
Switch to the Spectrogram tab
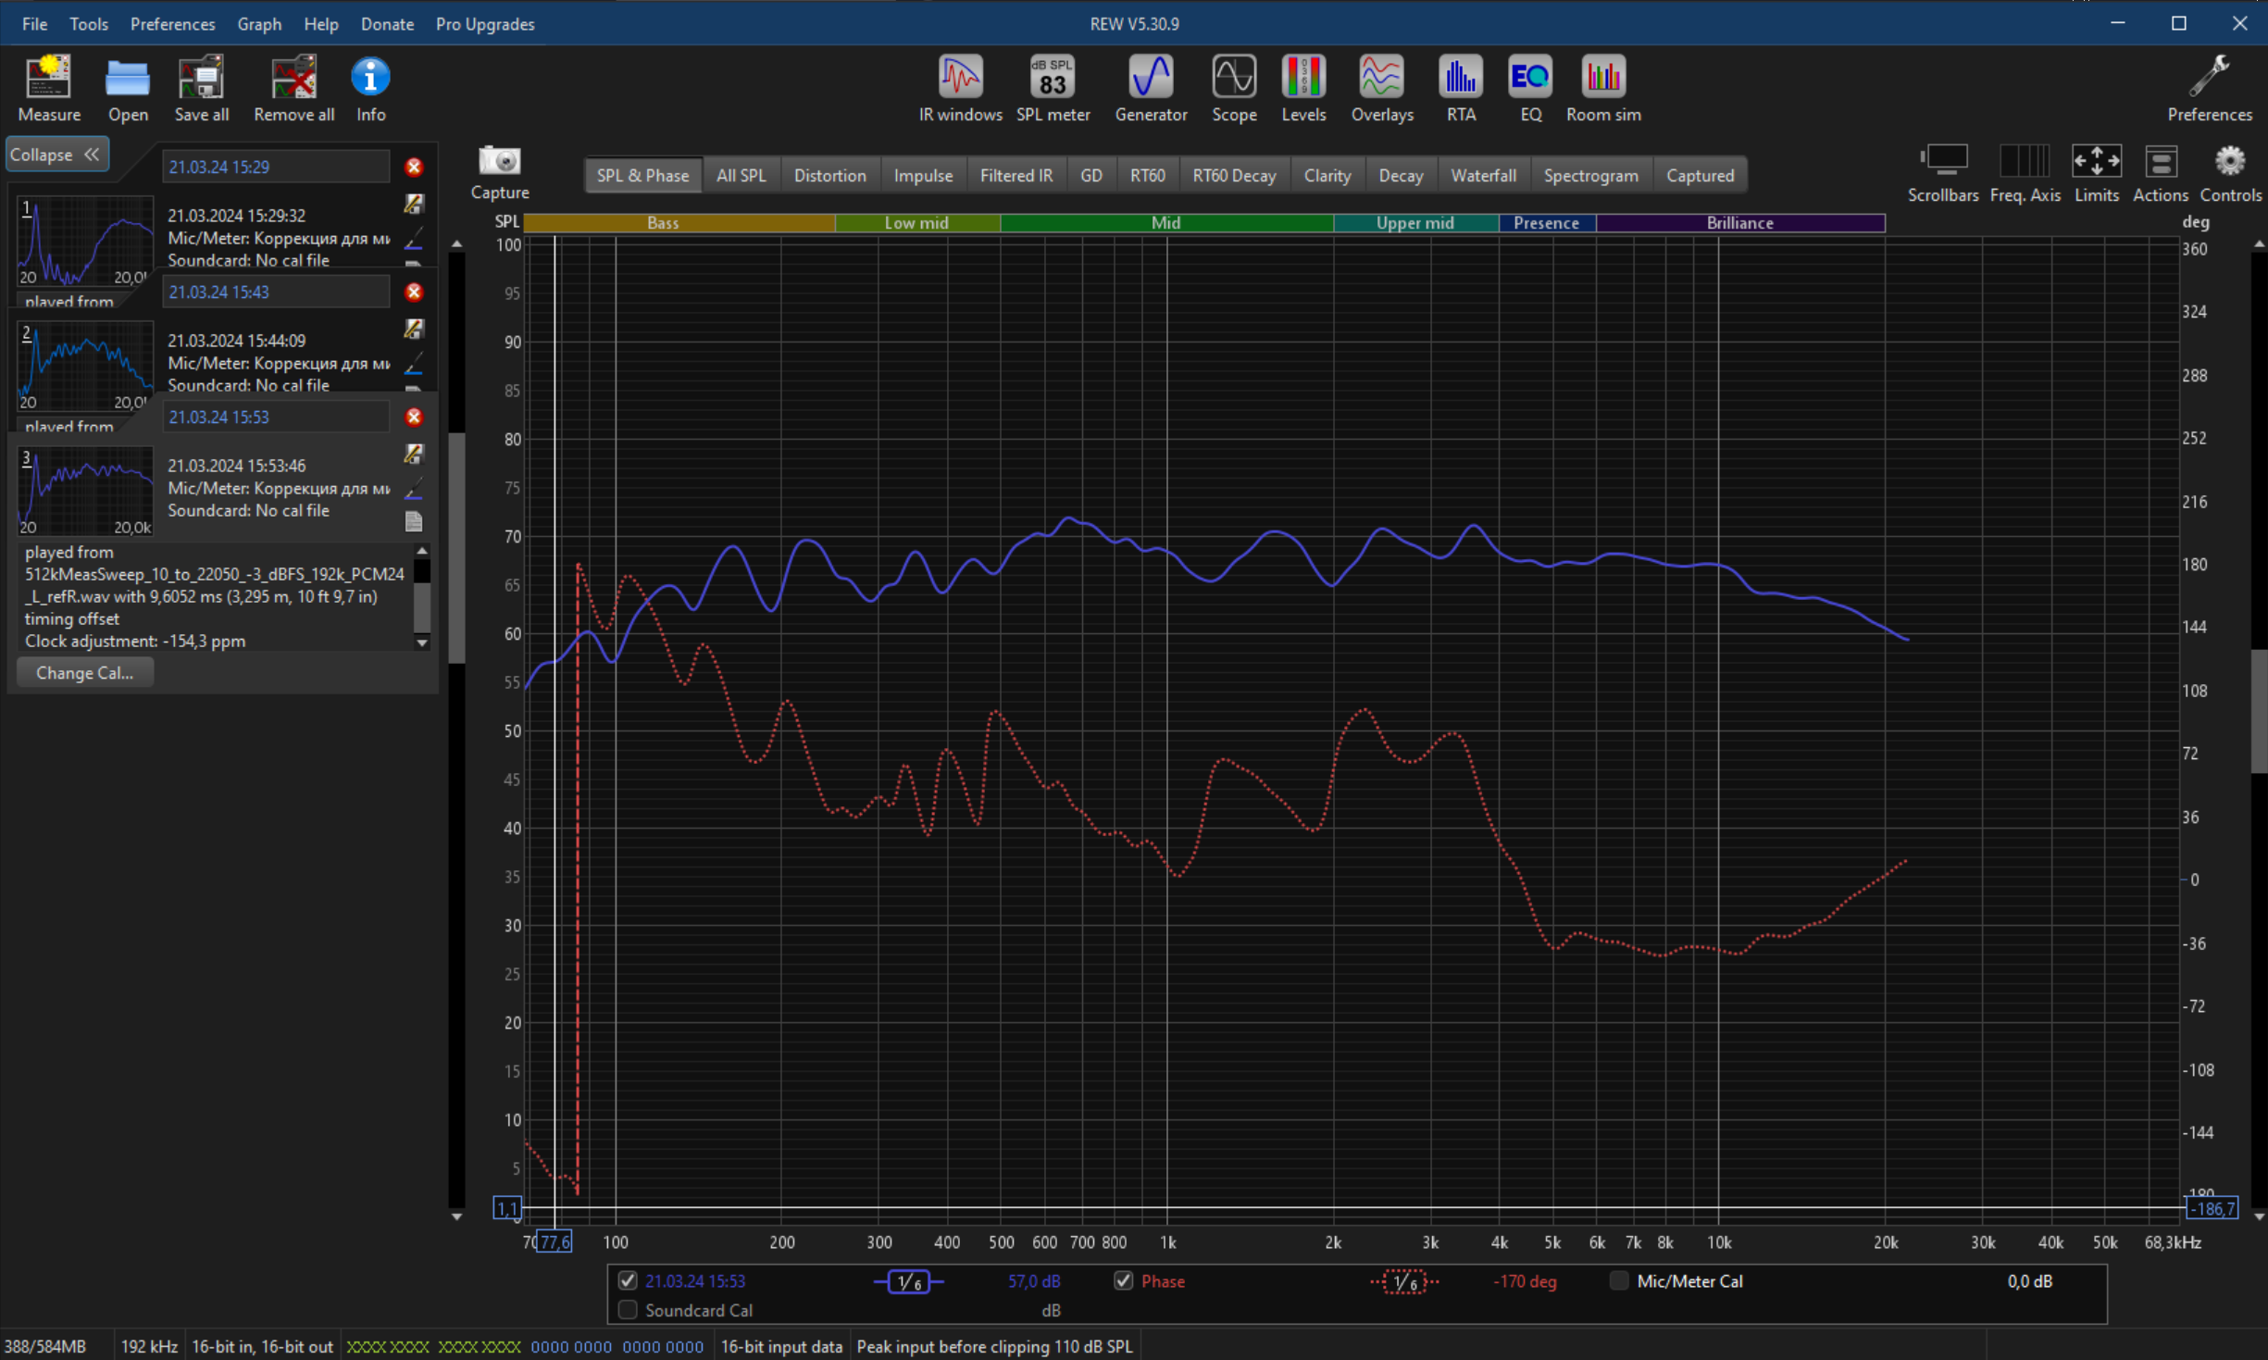tap(1590, 175)
